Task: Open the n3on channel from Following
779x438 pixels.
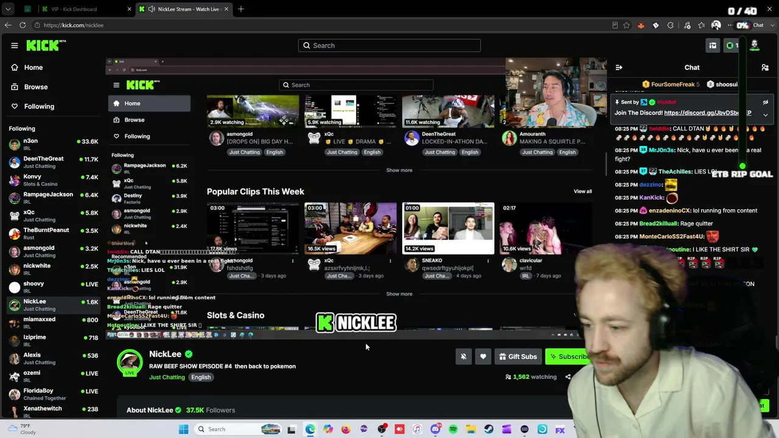Action: pos(54,145)
